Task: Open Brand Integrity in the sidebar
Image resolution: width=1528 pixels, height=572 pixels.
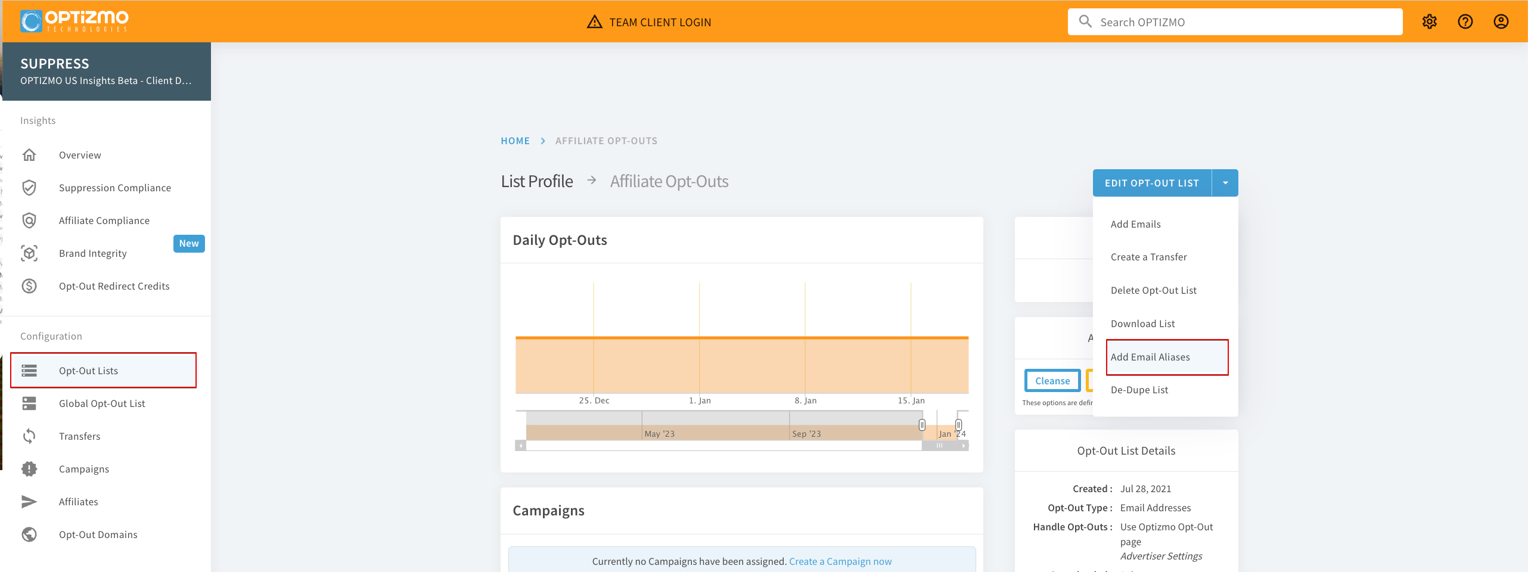Action: click(x=92, y=253)
